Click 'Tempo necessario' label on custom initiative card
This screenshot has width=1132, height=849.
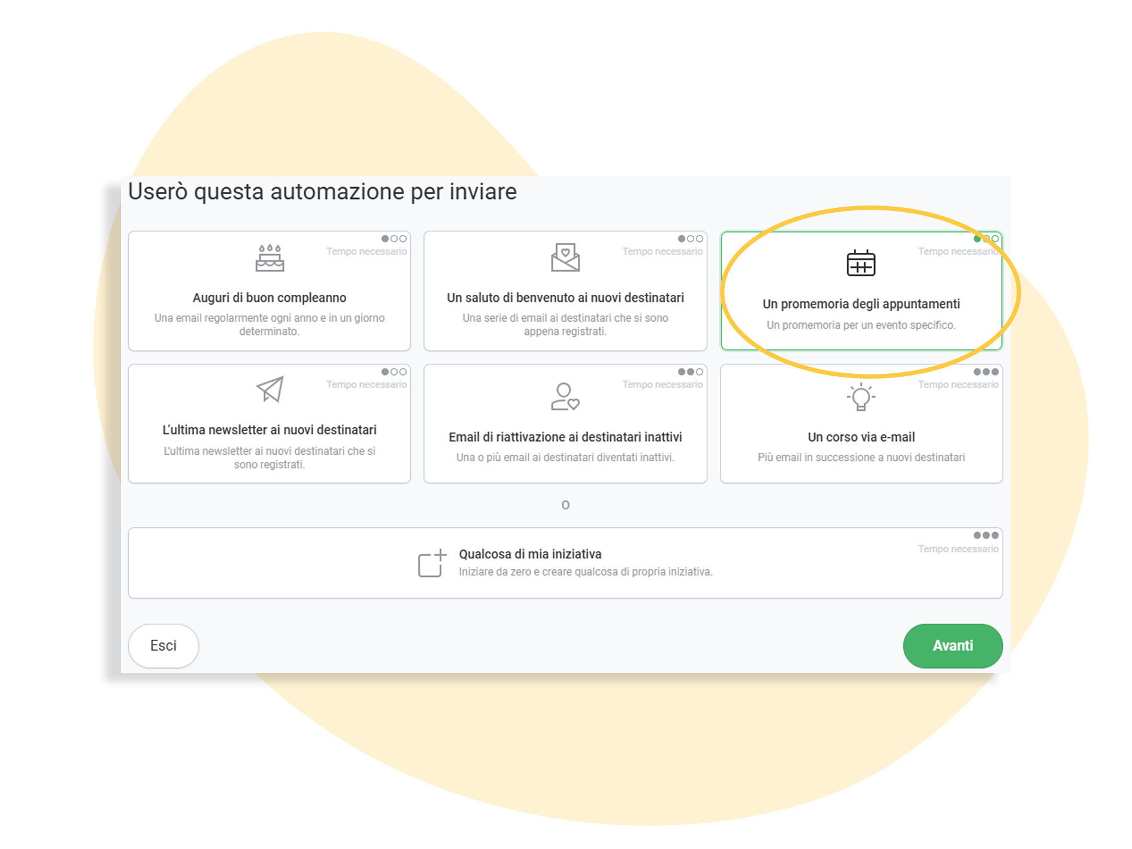pyautogui.click(x=958, y=549)
